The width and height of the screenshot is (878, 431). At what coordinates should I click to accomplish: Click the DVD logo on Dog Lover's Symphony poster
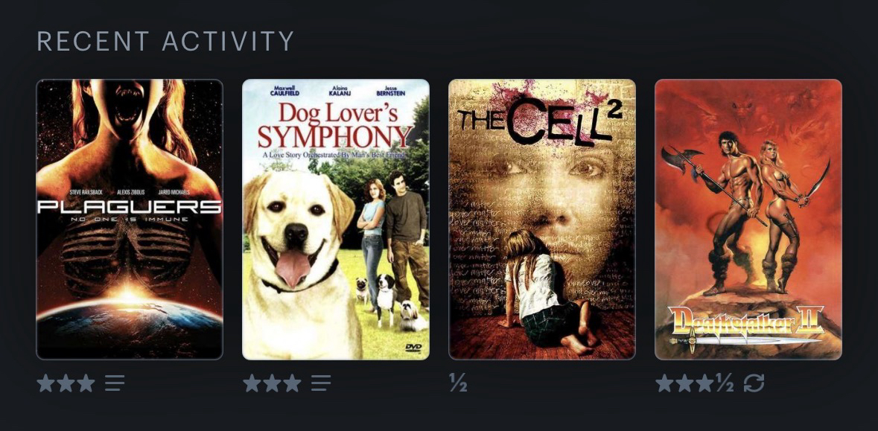tap(413, 348)
